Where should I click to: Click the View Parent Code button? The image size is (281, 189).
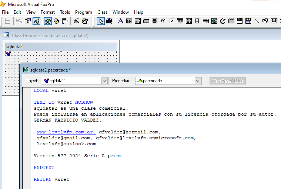(227, 81)
